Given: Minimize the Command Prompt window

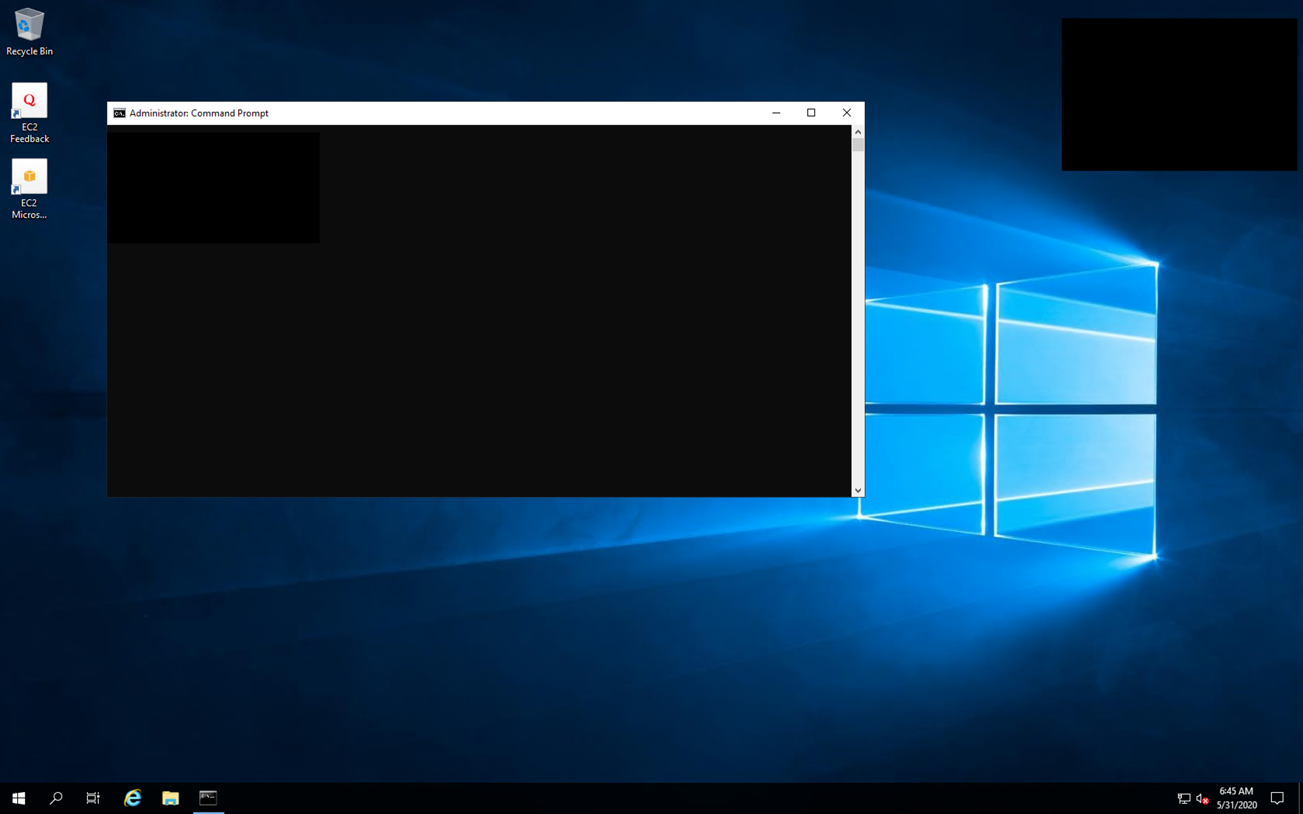Looking at the screenshot, I should click(776, 113).
